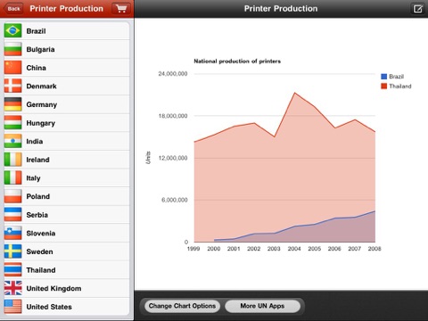This screenshot has width=428, height=321.
Task: Click the Denmark flag icon
Action: point(12,86)
